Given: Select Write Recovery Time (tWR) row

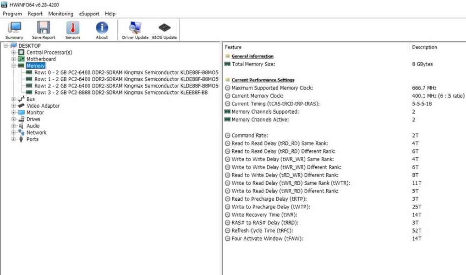Looking at the screenshot, I should pos(345,214).
